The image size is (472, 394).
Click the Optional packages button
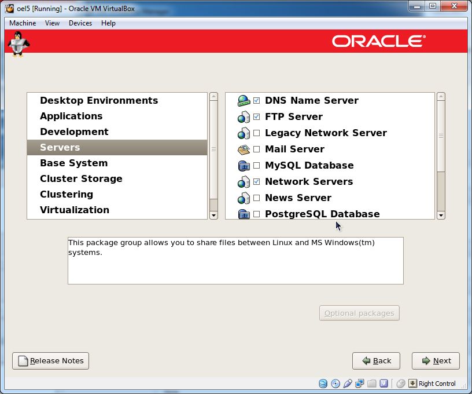pyautogui.click(x=359, y=313)
